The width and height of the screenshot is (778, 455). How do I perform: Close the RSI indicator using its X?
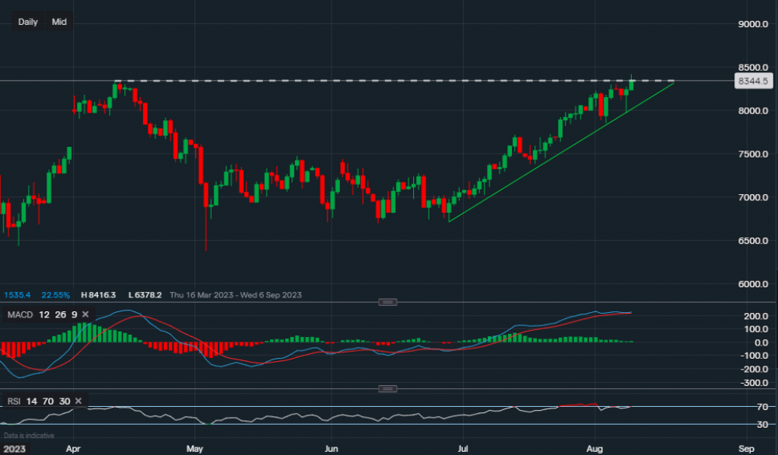[x=80, y=401]
